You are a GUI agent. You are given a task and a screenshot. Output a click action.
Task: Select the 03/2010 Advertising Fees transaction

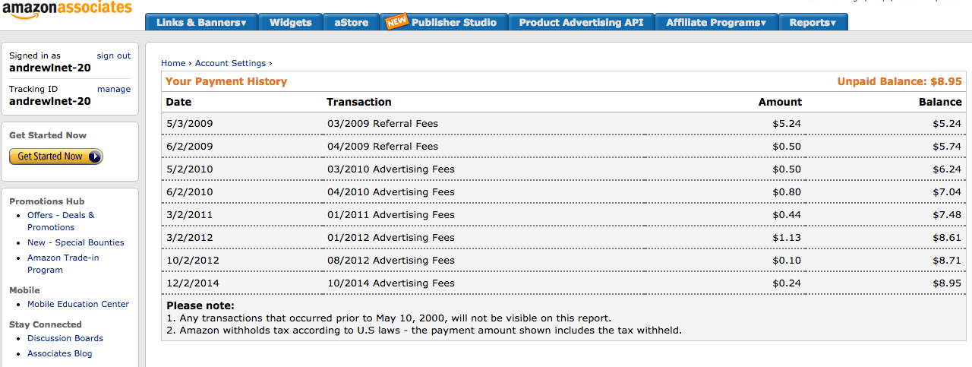391,169
